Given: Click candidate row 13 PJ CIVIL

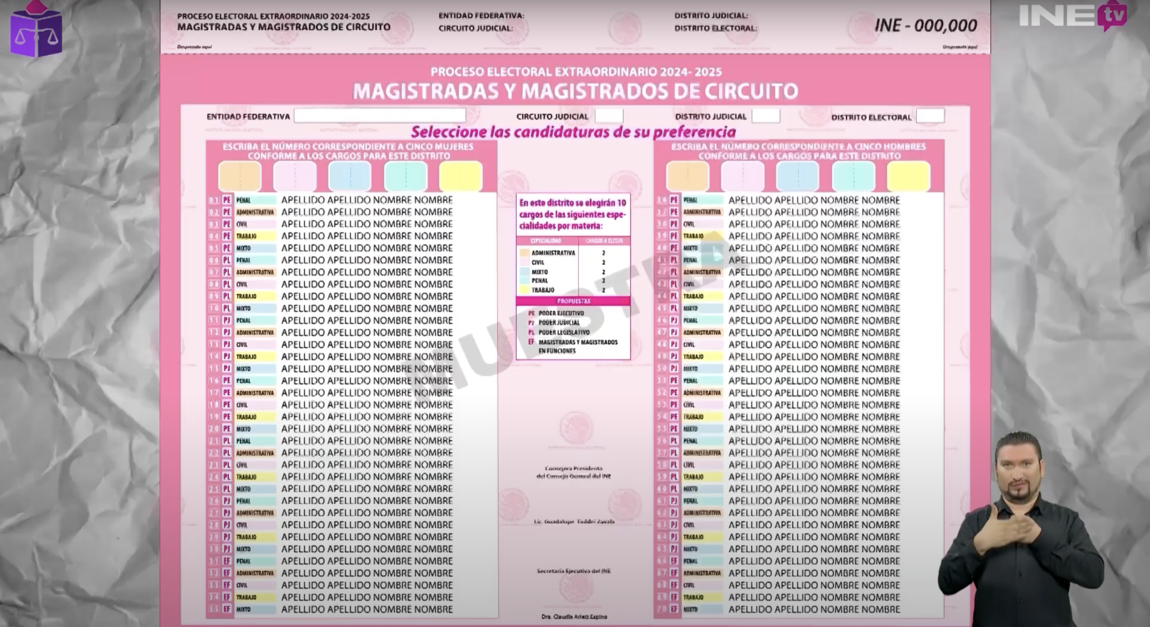Looking at the screenshot, I should pyautogui.click(x=352, y=345).
